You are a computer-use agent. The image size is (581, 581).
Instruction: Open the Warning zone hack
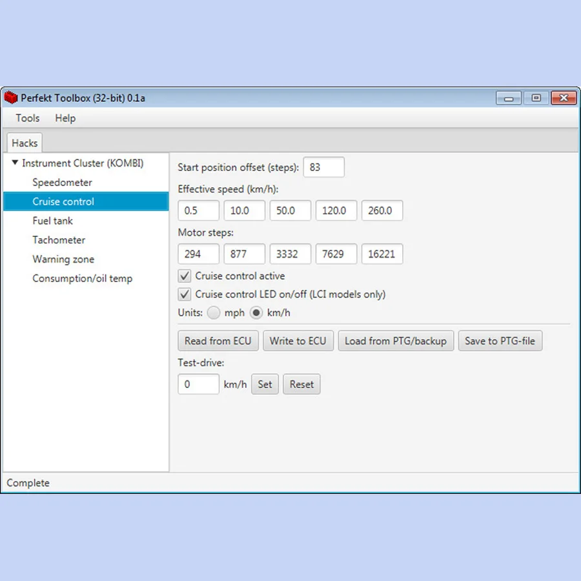(63, 260)
